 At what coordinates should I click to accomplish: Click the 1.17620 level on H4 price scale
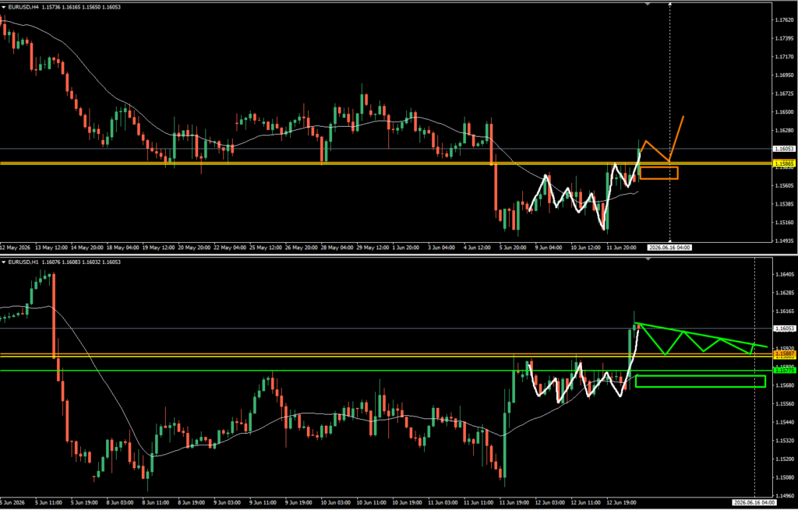click(x=784, y=19)
